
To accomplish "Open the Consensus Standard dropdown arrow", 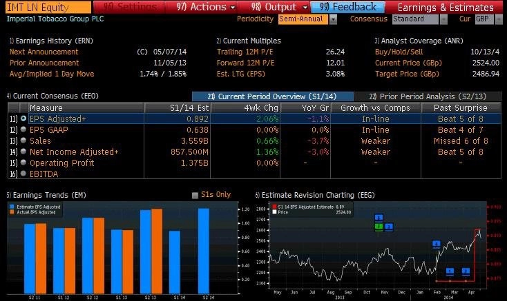I will click(x=443, y=20).
